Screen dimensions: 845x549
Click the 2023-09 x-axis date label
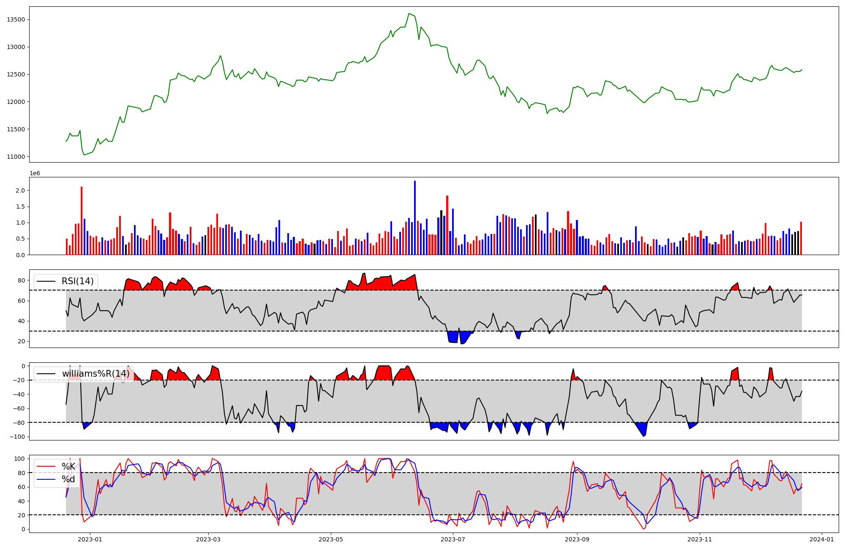(x=577, y=539)
